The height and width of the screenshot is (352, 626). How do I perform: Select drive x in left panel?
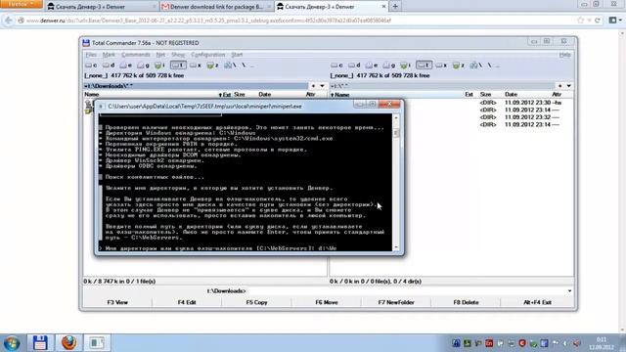(x=196, y=66)
